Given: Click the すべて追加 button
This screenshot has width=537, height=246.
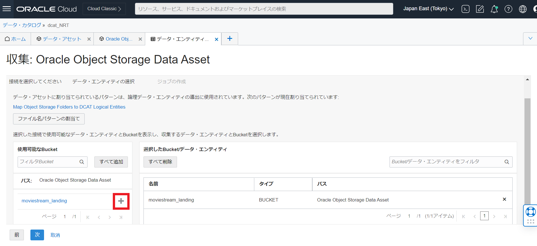Looking at the screenshot, I should coord(111,162).
